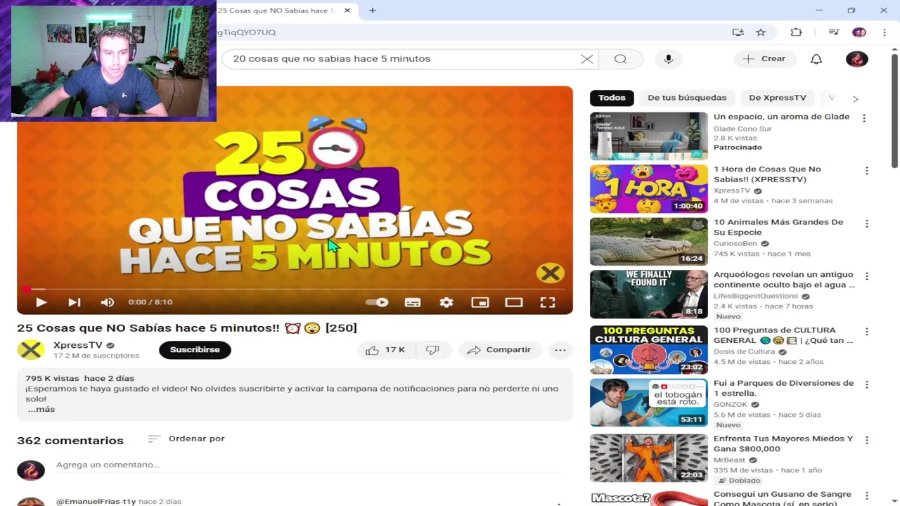Image resolution: width=900 pixels, height=506 pixels.
Task: Open We Finally Found It thumbnail
Action: (649, 294)
